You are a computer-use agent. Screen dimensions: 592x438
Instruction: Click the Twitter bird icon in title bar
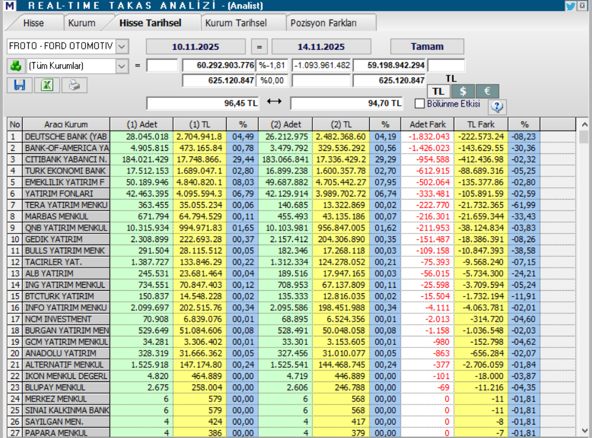click(x=571, y=6)
